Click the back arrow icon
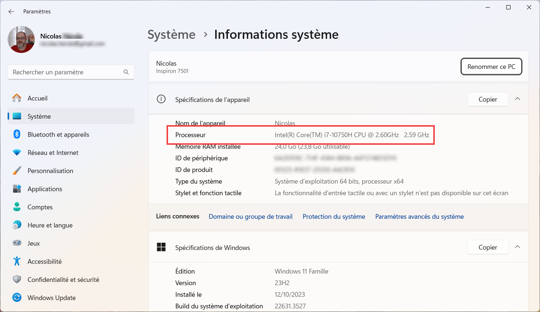The image size is (540, 312). [11, 12]
